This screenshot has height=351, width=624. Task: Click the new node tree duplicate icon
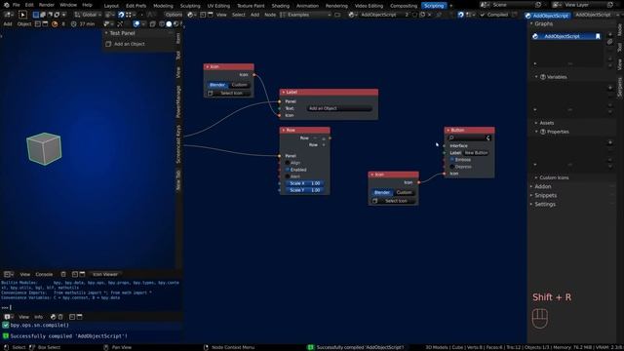tap(422, 15)
